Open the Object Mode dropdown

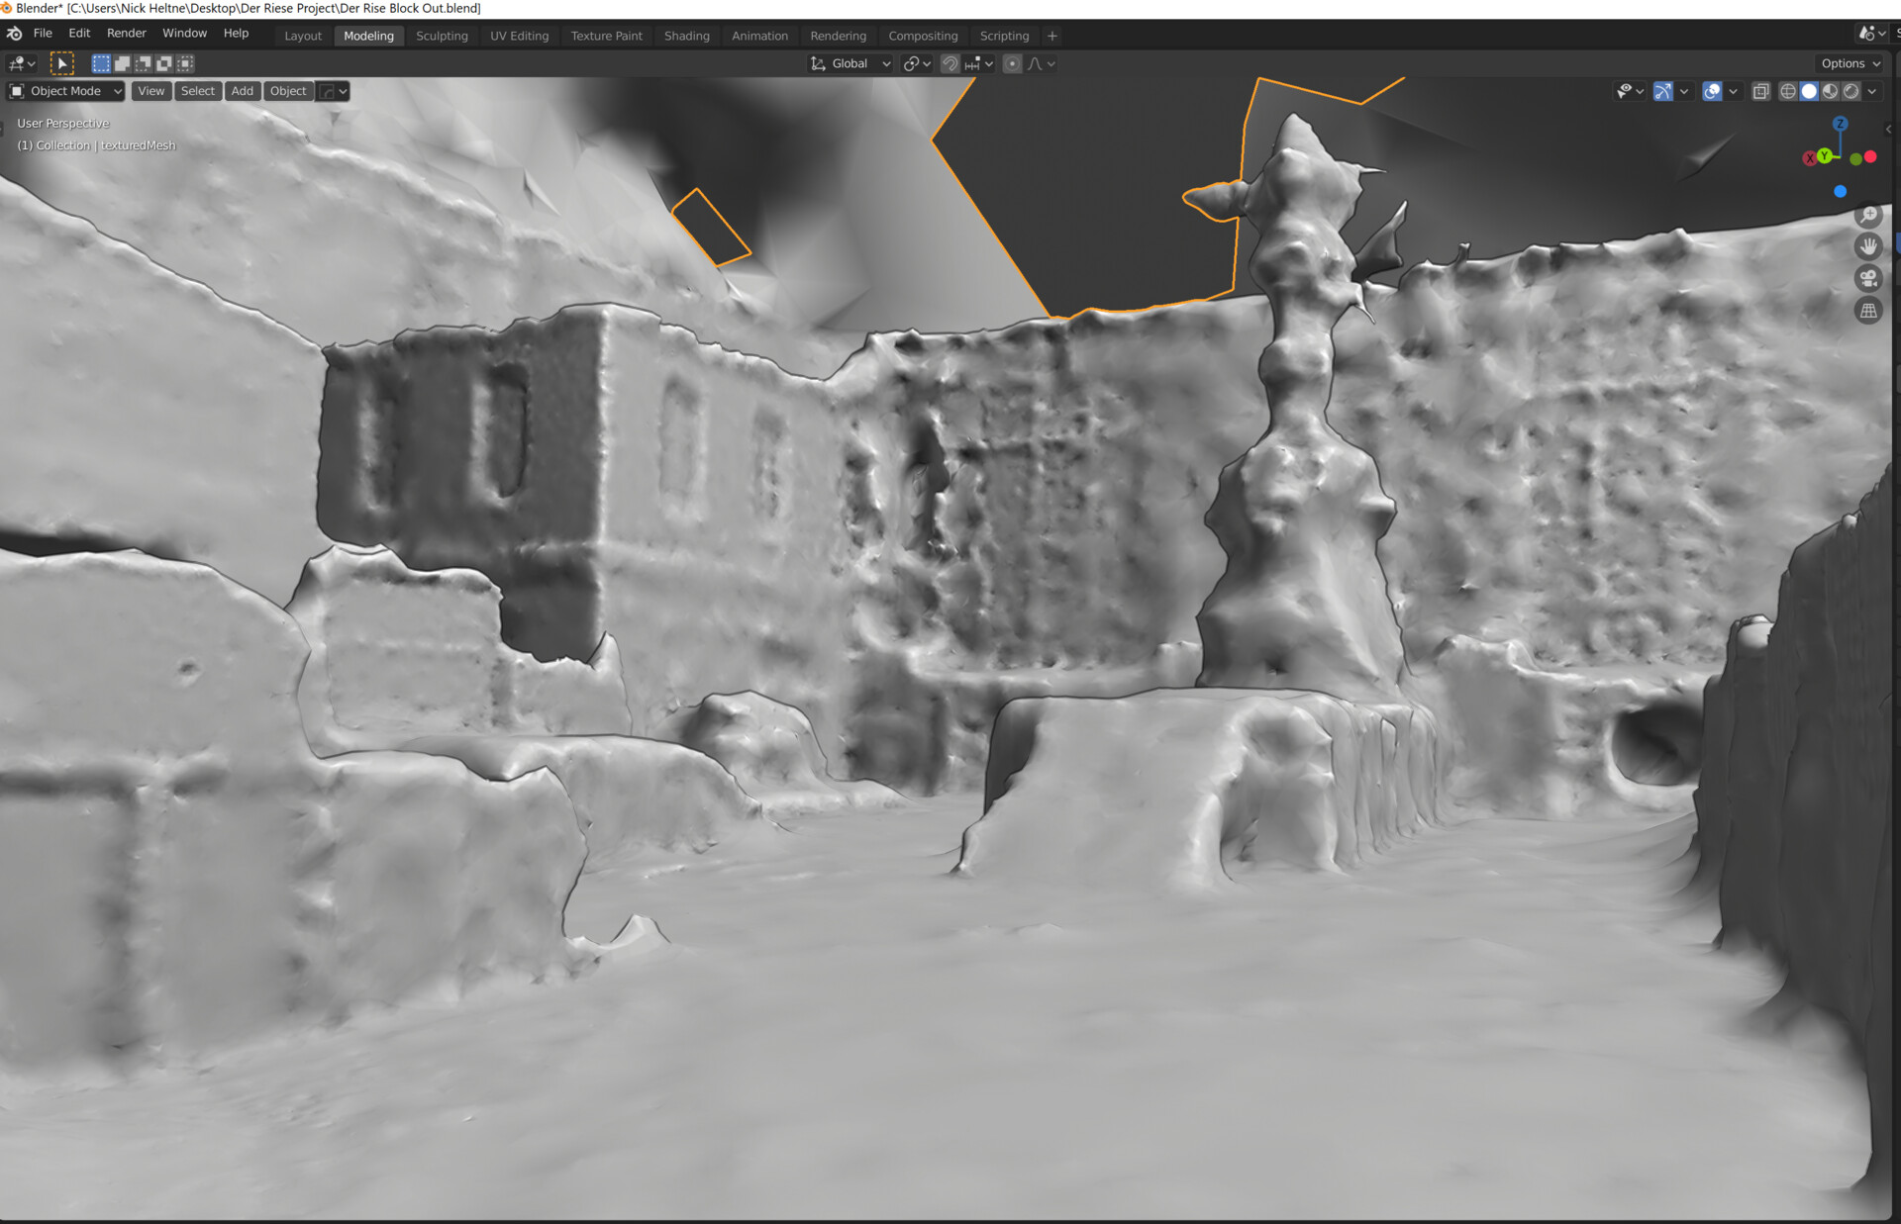click(65, 91)
